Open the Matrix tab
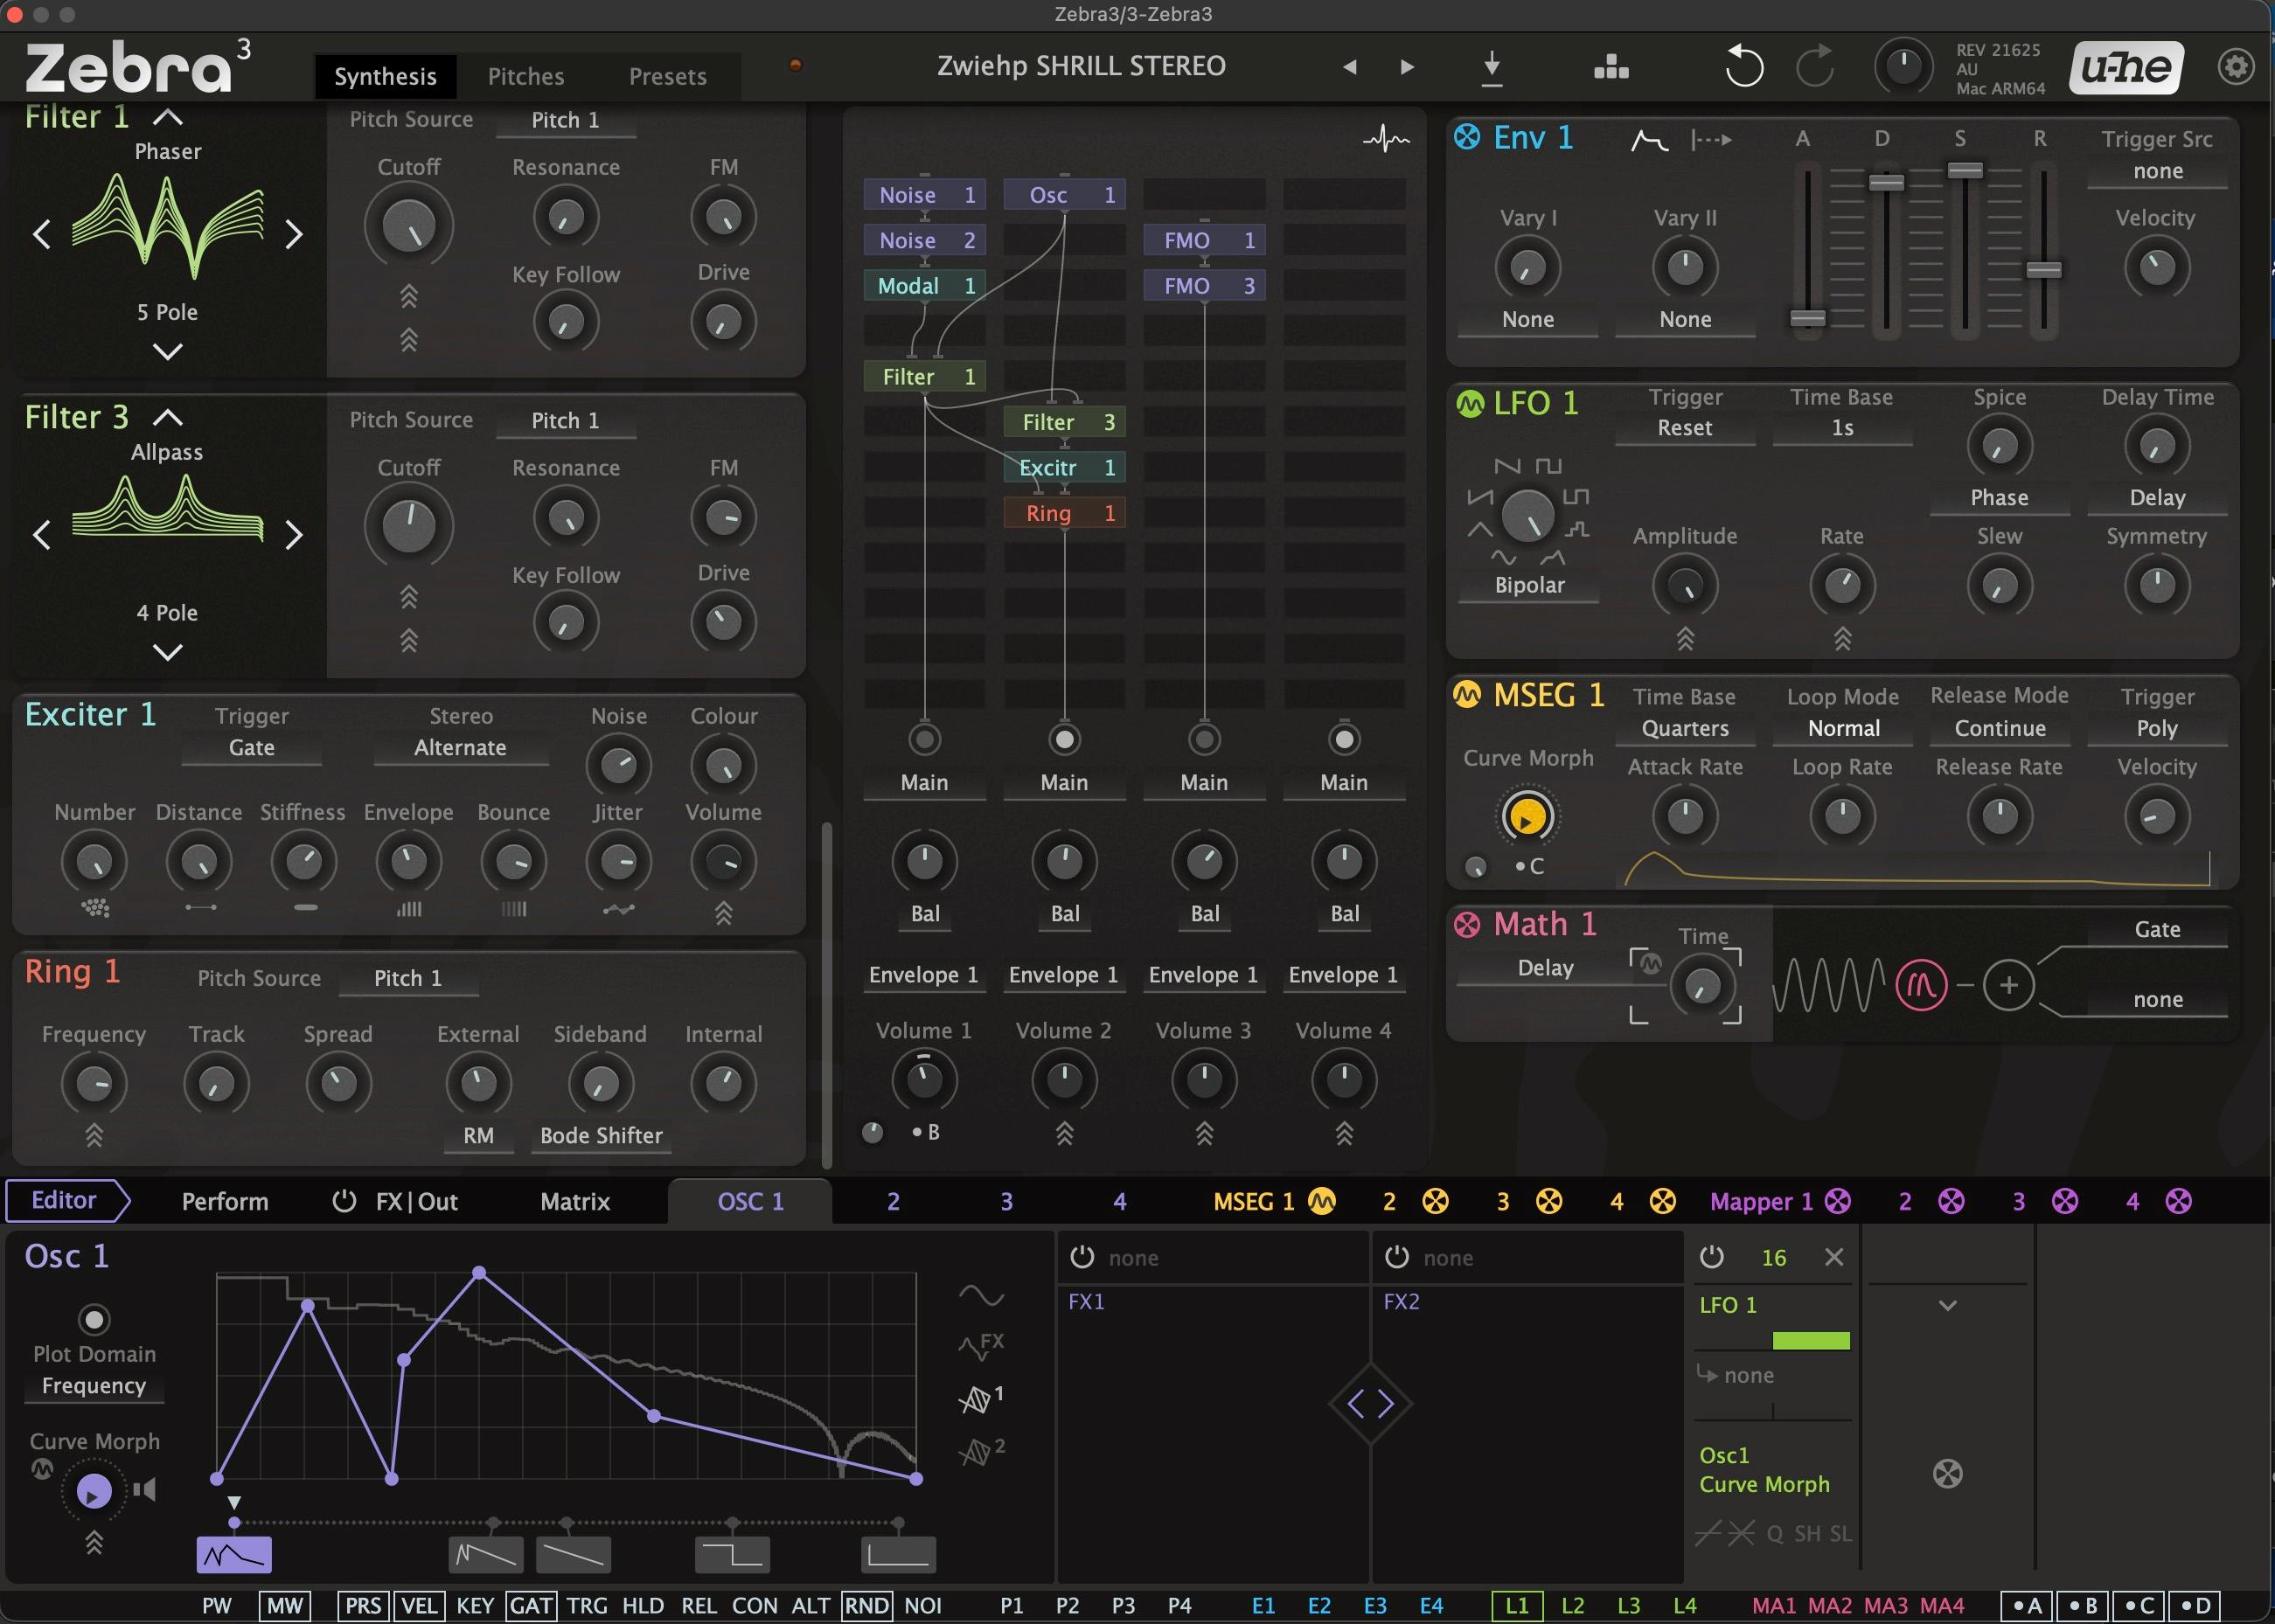 pyautogui.click(x=574, y=1202)
